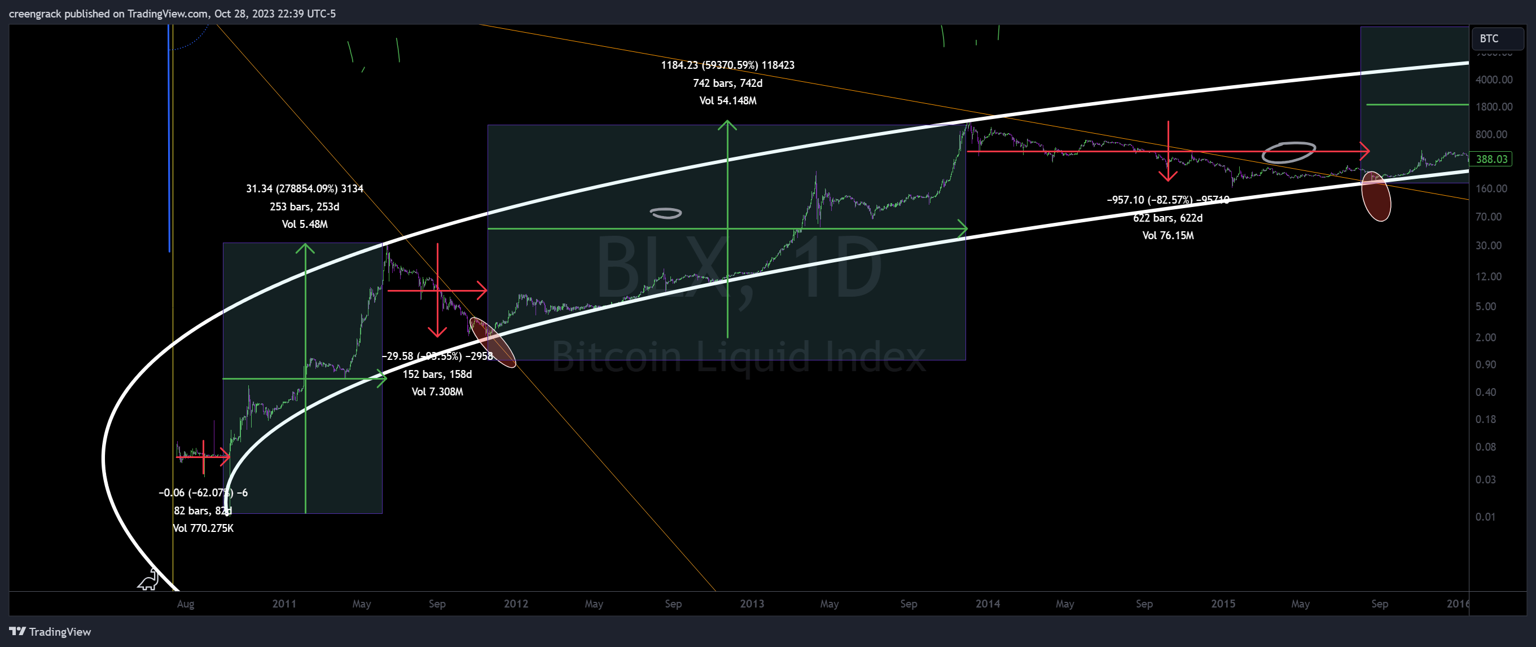Select the -0.06 (-62.07%) measurement label
1536x647 pixels.
tap(203, 492)
